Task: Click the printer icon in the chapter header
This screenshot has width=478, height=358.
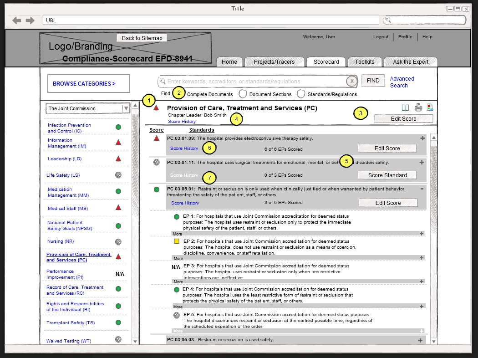Action: 418,107
